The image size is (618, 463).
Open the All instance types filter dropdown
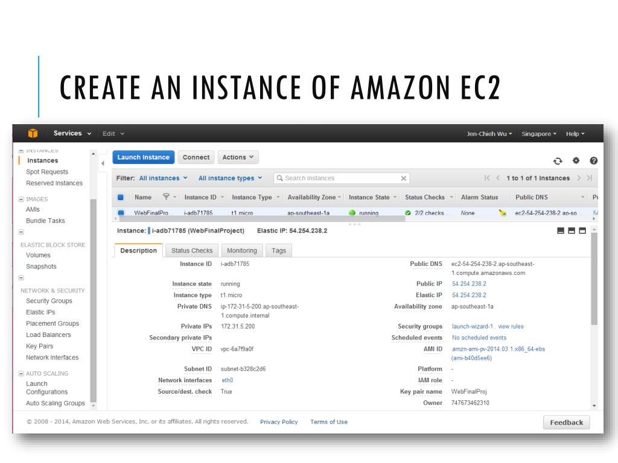(x=230, y=178)
